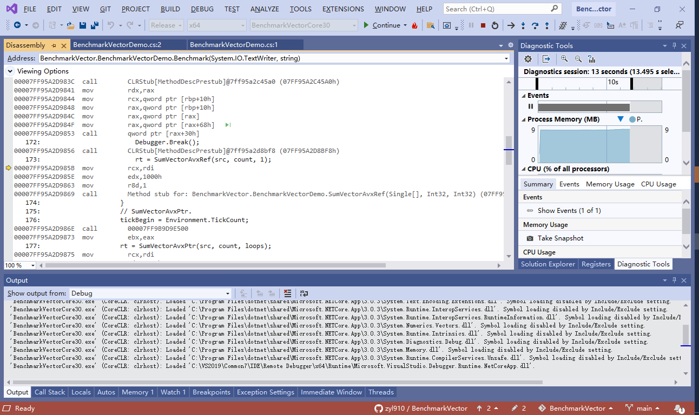Click the Open File folder icon
Screen dimensions: 699x415
coord(70,25)
